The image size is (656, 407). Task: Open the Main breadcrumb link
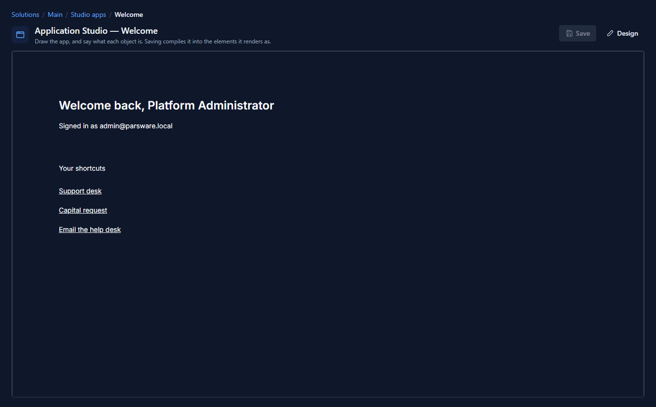pos(55,14)
